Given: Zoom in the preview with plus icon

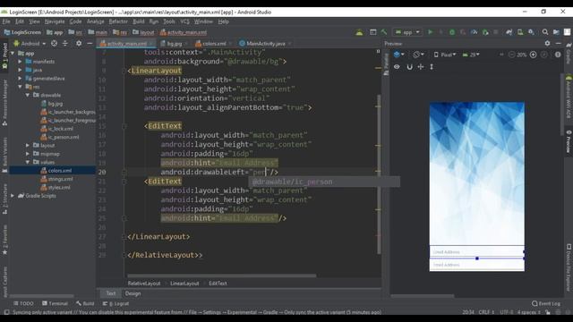Looking at the screenshot, I should click(x=534, y=55).
